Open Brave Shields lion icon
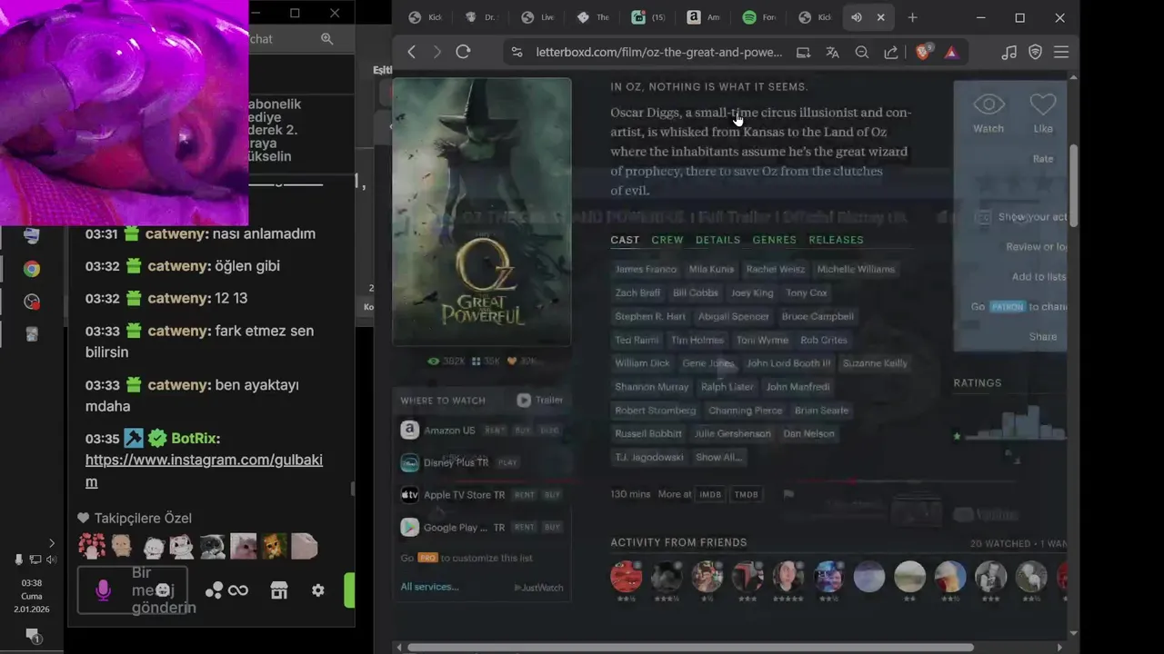1164x654 pixels. coord(923,53)
